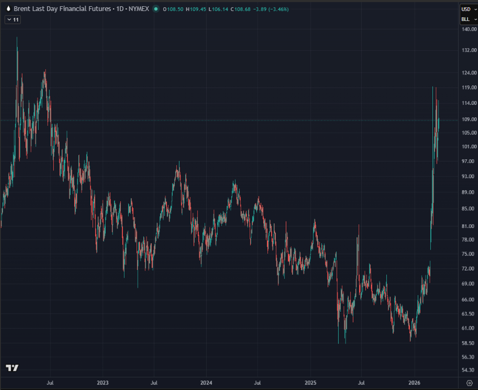The height and width of the screenshot is (390, 478).
Task: Click the oil drop symbol icon
Action: [8, 9]
